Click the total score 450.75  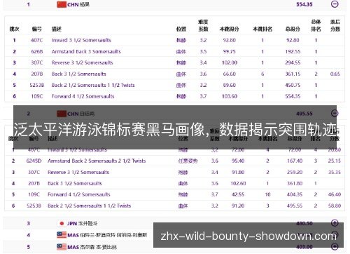293,85
